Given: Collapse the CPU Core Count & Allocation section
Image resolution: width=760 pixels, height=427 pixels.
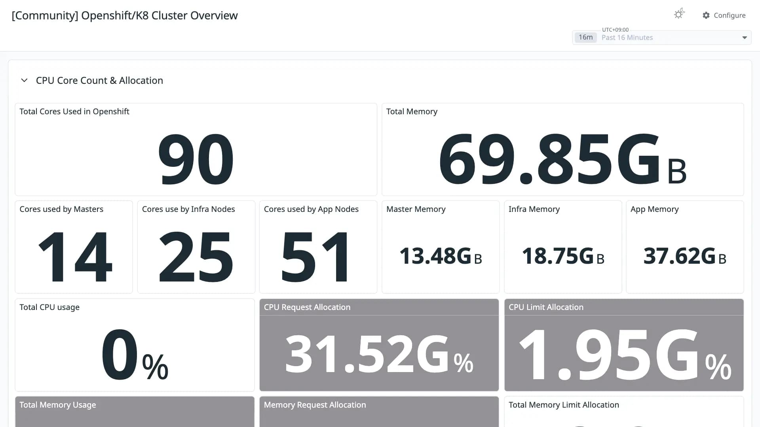Looking at the screenshot, I should [x=24, y=80].
